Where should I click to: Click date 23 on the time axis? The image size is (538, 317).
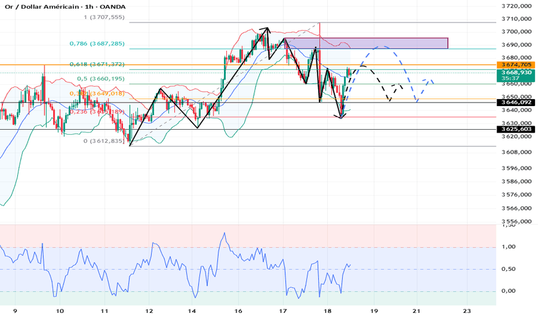pyautogui.click(x=467, y=311)
